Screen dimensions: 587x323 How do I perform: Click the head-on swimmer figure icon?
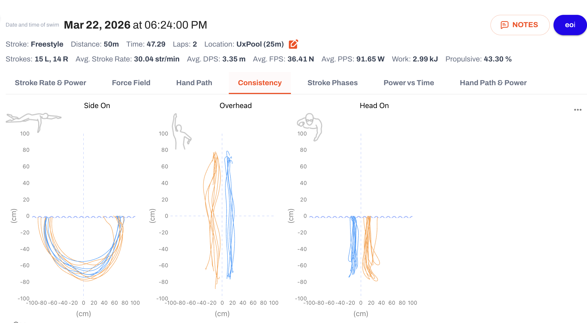click(x=310, y=127)
